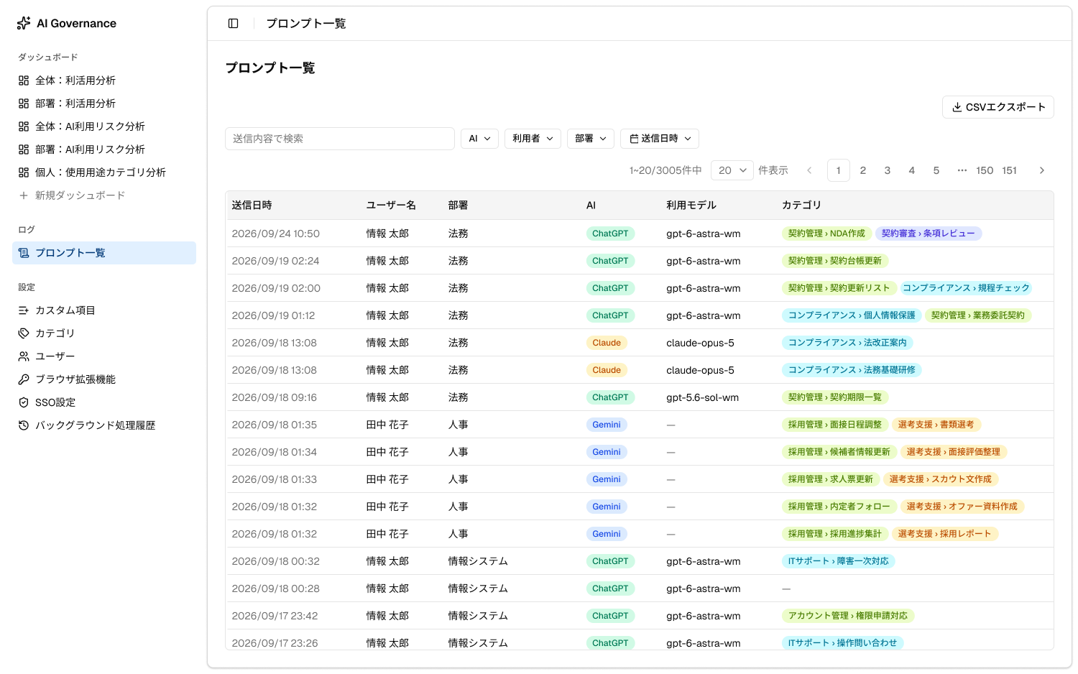Screen dimensions: 1078x674
Task: Open the 利用者 filter dropdown
Action: (533, 139)
